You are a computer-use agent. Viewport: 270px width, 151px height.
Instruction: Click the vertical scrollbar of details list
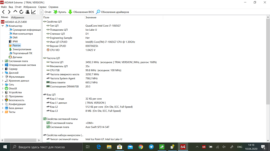coord(268,81)
